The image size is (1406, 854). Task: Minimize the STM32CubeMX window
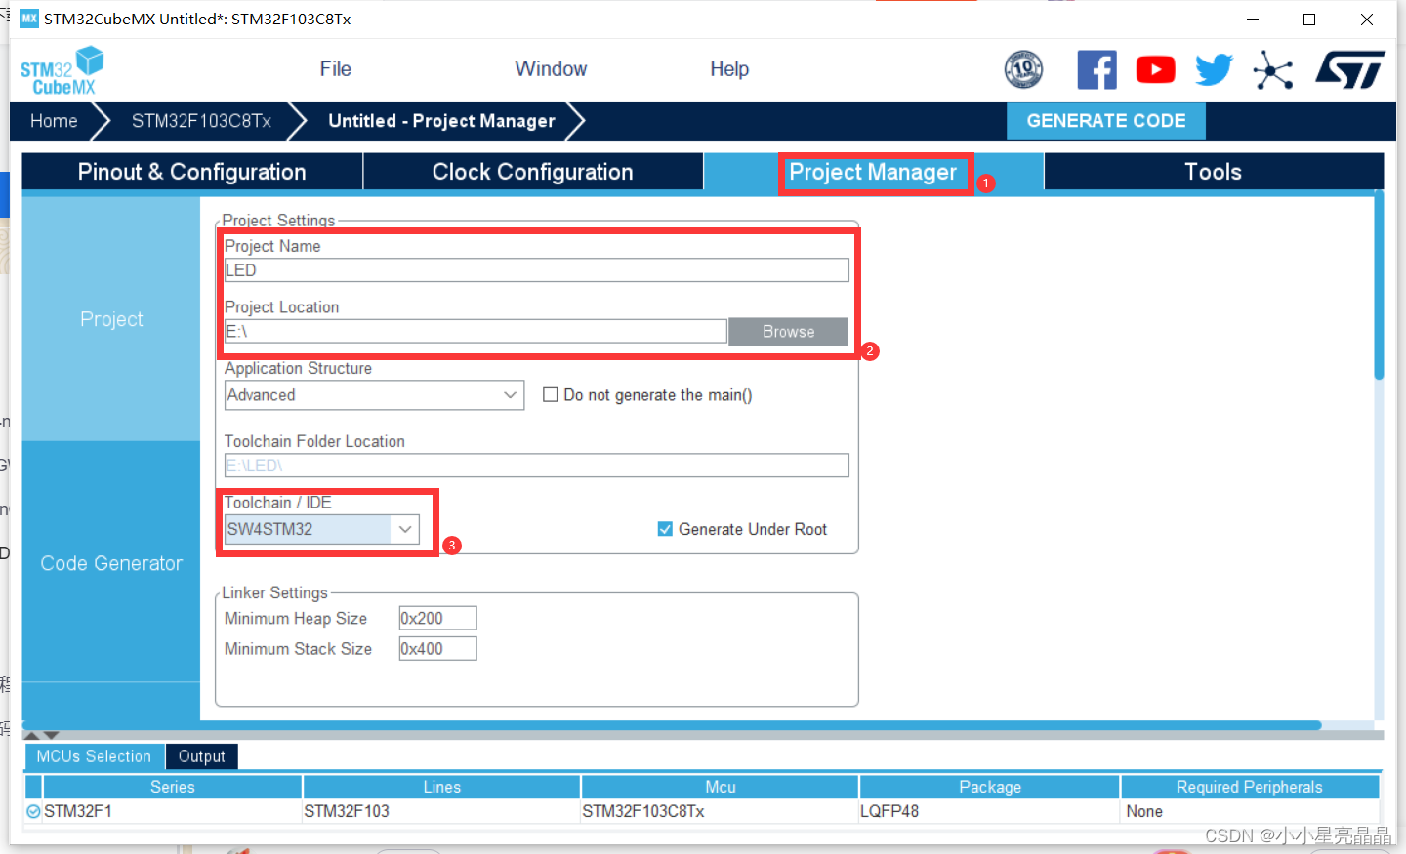point(1253,20)
